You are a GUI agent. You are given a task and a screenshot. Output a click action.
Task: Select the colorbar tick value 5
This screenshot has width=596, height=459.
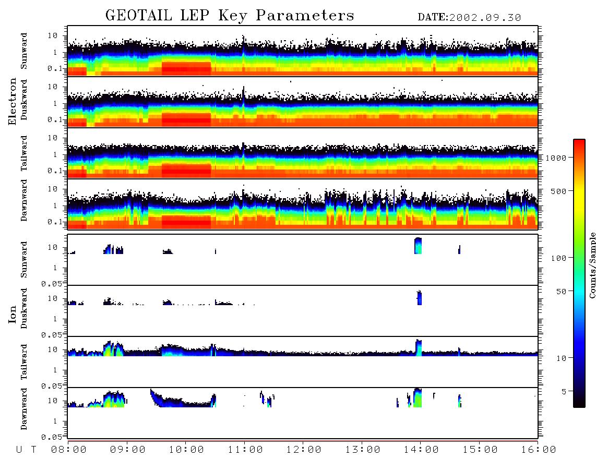(x=564, y=391)
